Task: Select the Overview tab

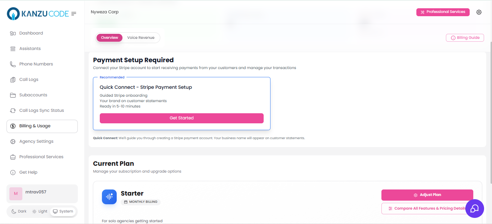Action: coord(109,37)
